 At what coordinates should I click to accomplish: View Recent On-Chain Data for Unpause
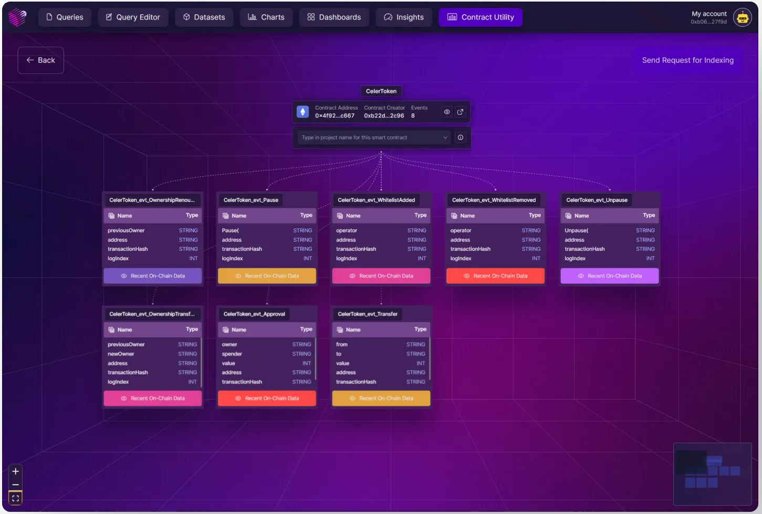point(610,276)
